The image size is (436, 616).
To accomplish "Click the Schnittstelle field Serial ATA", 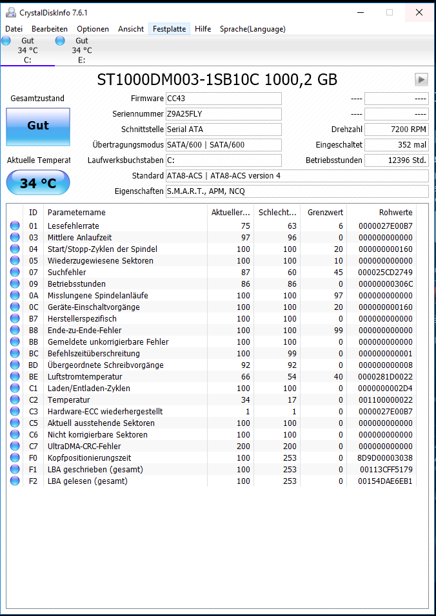I will pyautogui.click(x=224, y=130).
